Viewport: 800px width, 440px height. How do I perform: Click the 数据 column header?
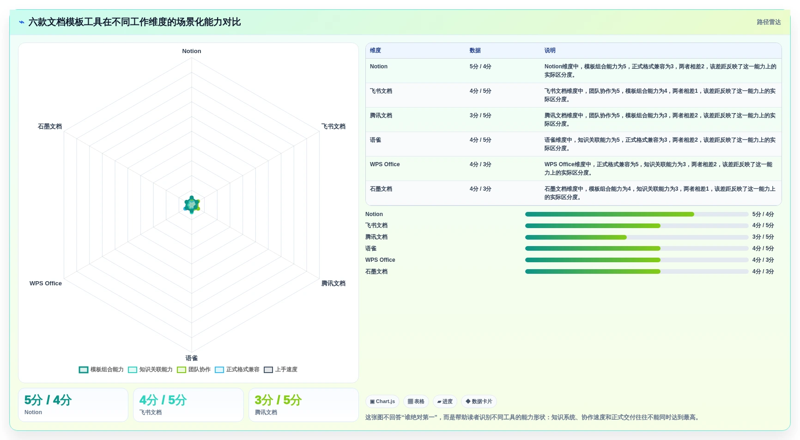click(x=475, y=50)
